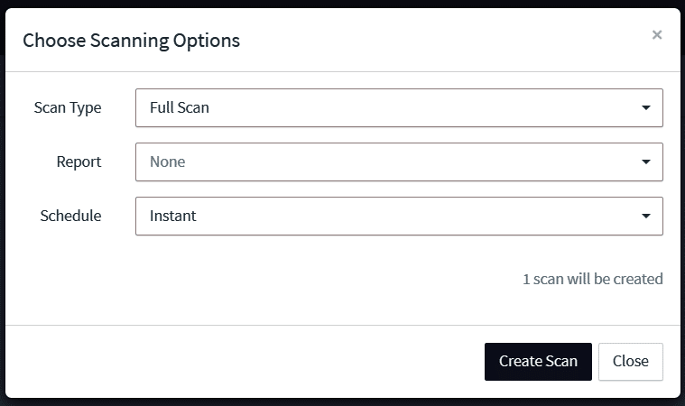This screenshot has height=406, width=685.
Task: Click the Scan Type caret arrow
Action: 646,107
